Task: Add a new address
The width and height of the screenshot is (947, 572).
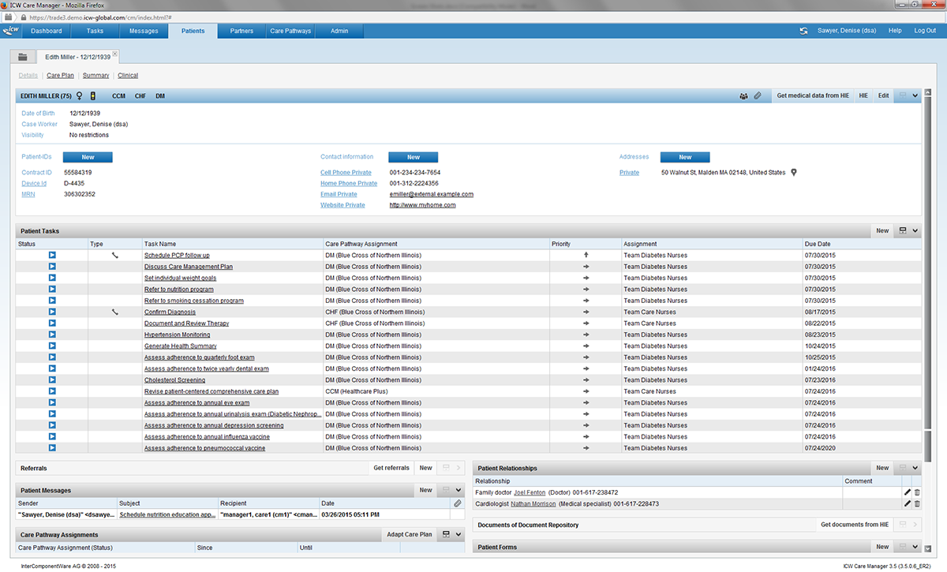Action: click(x=685, y=157)
